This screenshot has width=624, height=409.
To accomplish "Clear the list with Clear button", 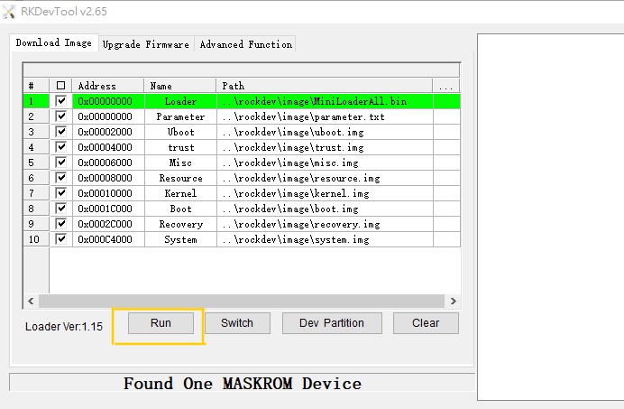I will click(x=426, y=323).
